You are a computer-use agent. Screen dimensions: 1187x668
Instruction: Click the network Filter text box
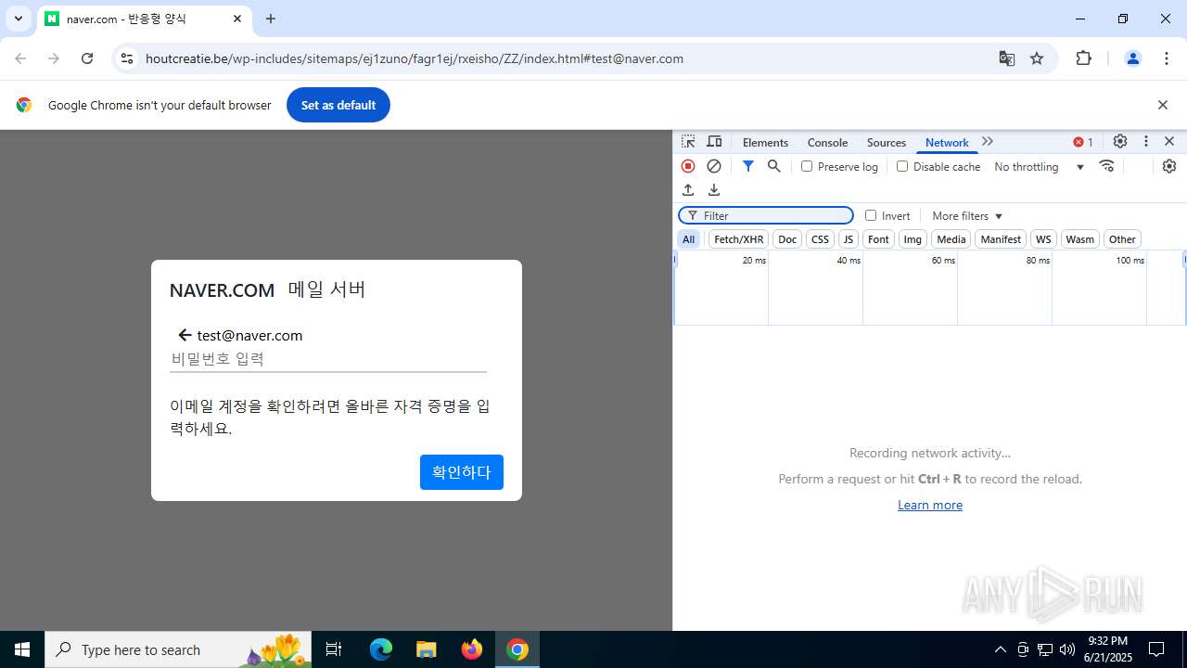click(766, 215)
